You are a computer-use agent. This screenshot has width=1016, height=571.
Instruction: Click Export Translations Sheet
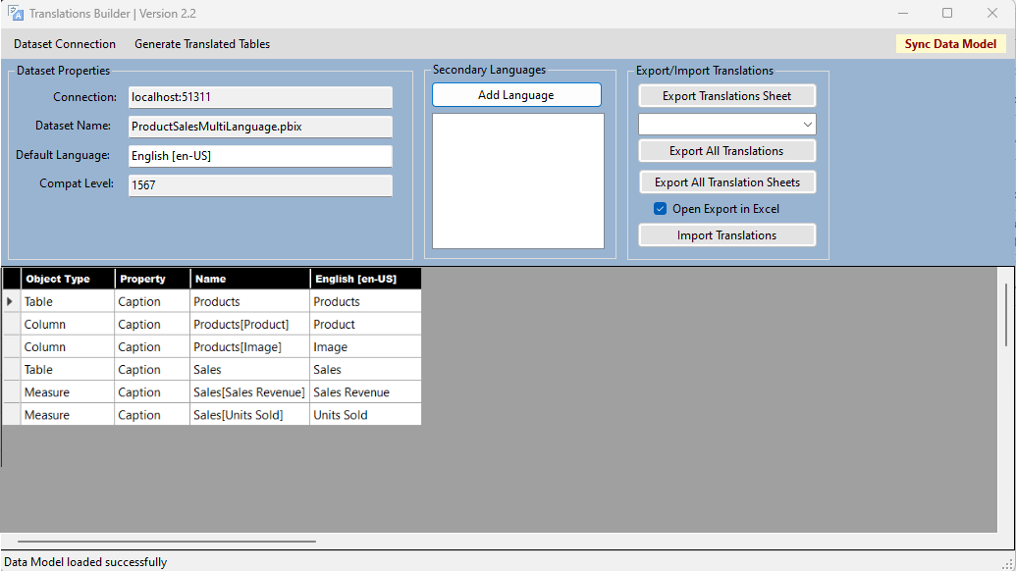coord(726,95)
